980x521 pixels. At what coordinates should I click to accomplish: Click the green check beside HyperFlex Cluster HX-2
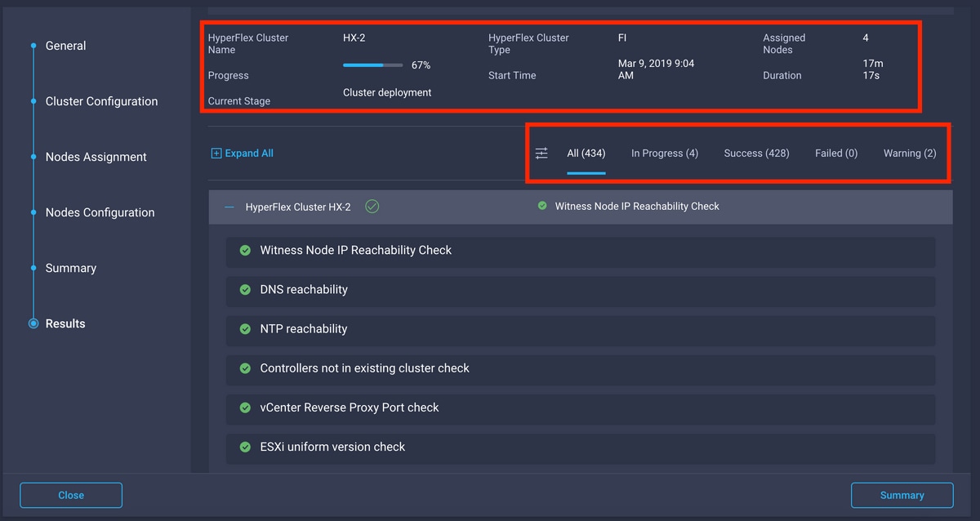pyautogui.click(x=372, y=207)
